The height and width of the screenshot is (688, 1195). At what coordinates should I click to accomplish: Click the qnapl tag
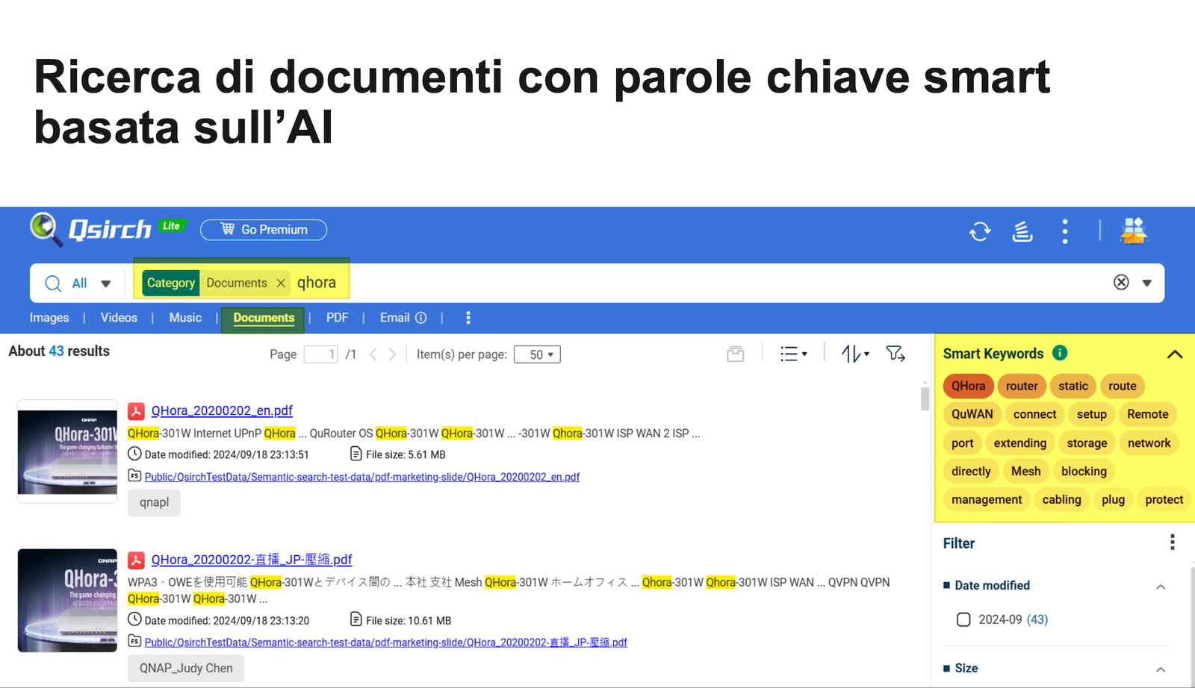coord(154,502)
